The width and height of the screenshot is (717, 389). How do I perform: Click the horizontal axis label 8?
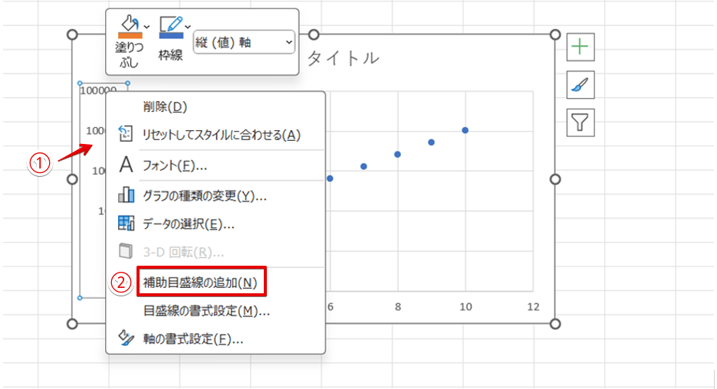398,307
